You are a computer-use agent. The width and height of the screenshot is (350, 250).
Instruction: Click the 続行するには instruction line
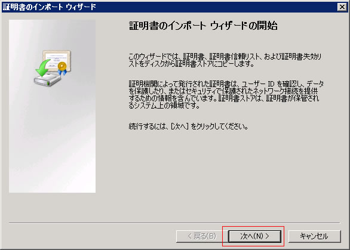[x=188, y=126]
